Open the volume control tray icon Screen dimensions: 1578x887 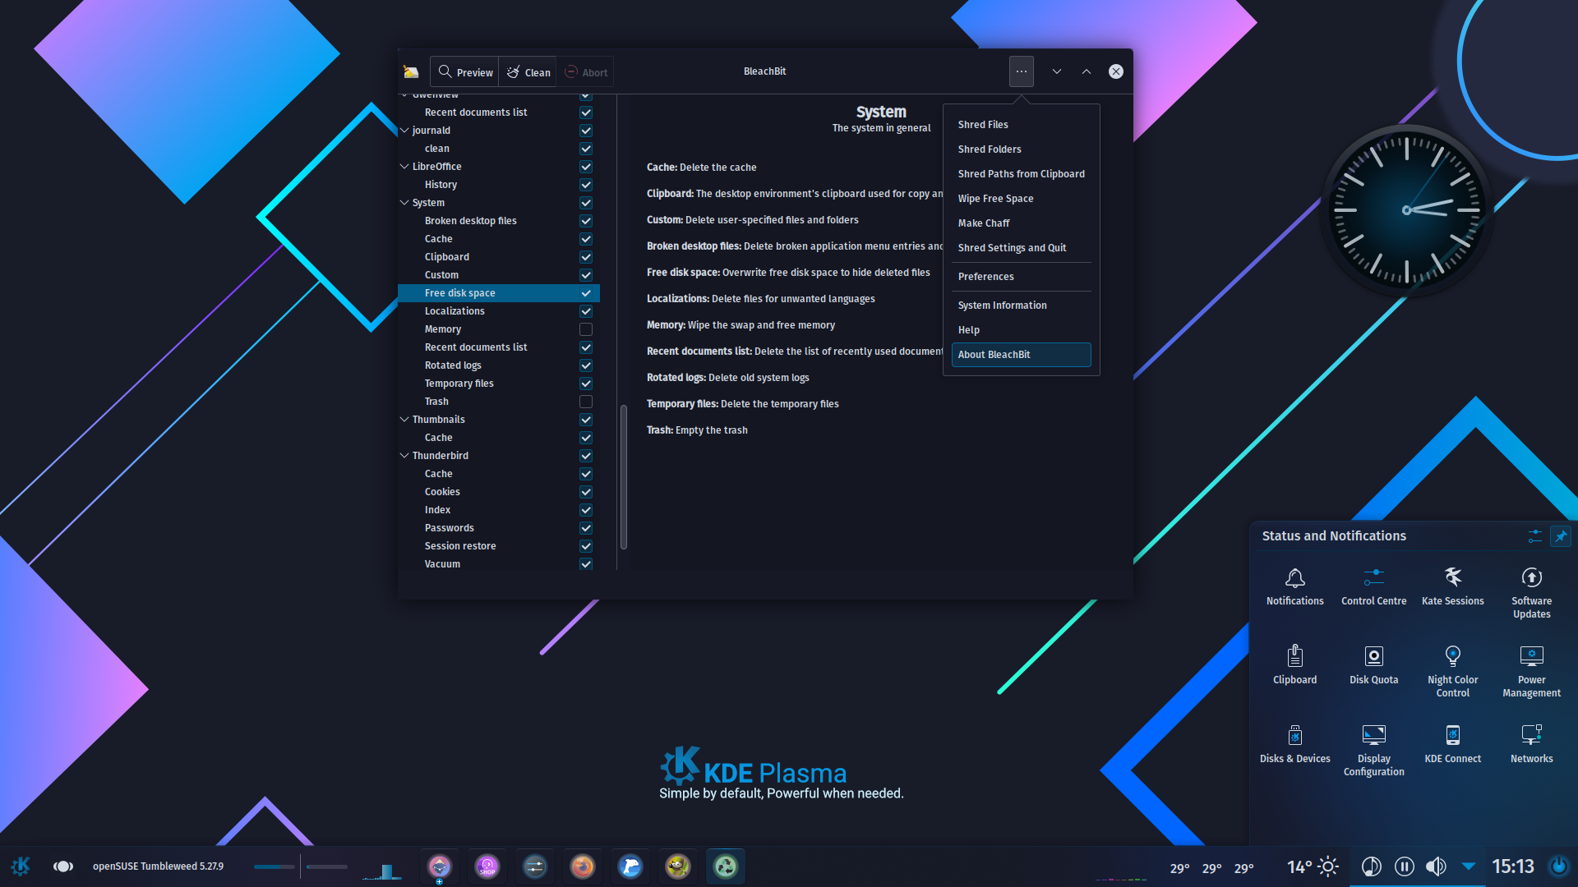click(1436, 866)
